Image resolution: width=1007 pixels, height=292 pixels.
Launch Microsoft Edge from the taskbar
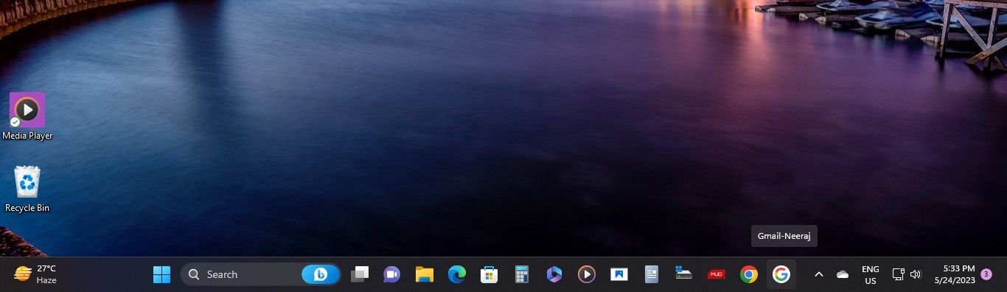tap(456, 274)
